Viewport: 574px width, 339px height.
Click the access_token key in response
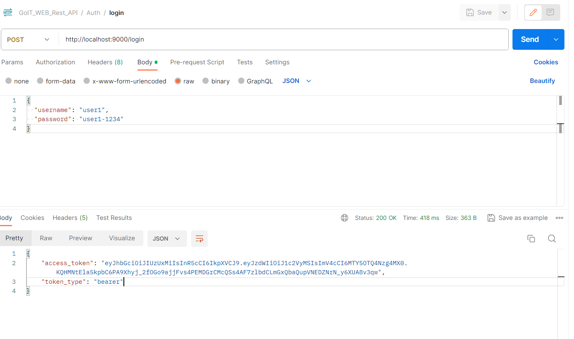pos(67,263)
